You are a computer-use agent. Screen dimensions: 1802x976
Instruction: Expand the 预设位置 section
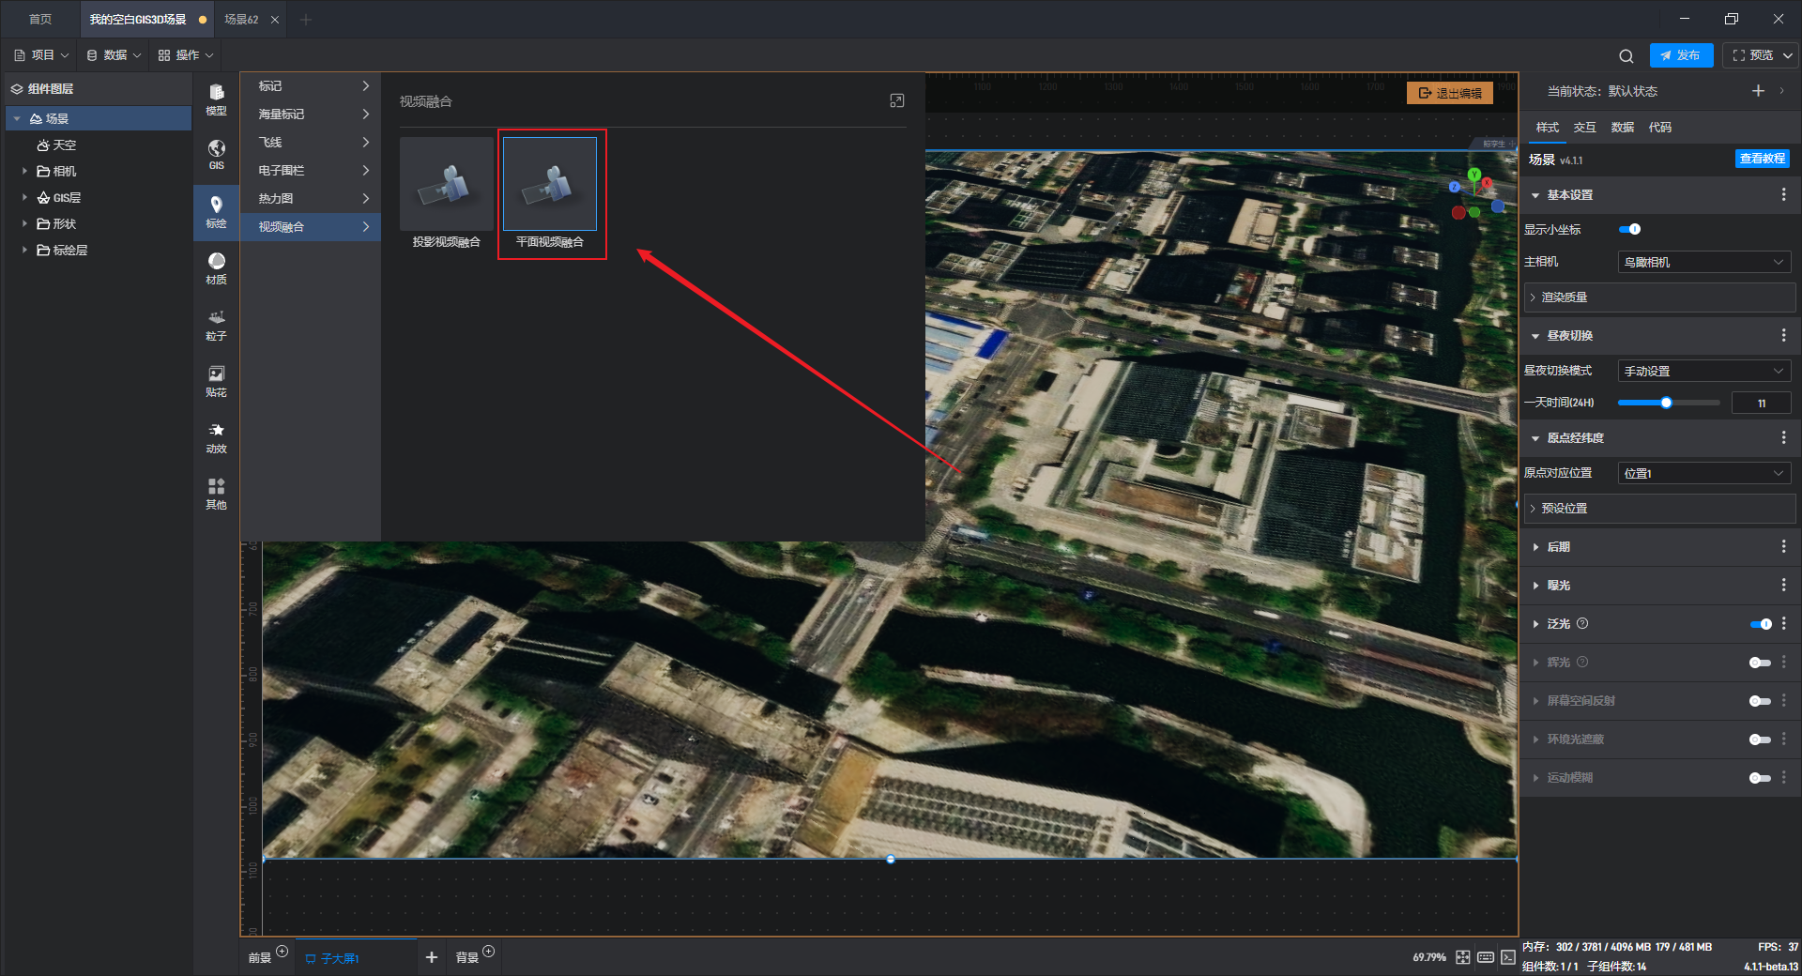pyautogui.click(x=1659, y=509)
